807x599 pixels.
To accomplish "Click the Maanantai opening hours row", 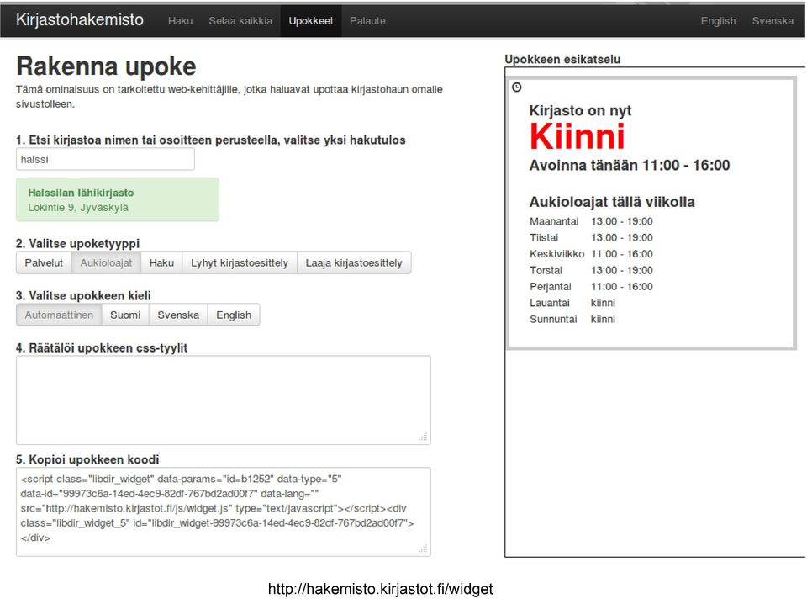I will 591,221.
